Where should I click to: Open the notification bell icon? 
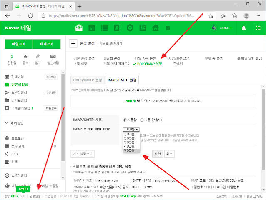click(x=244, y=28)
